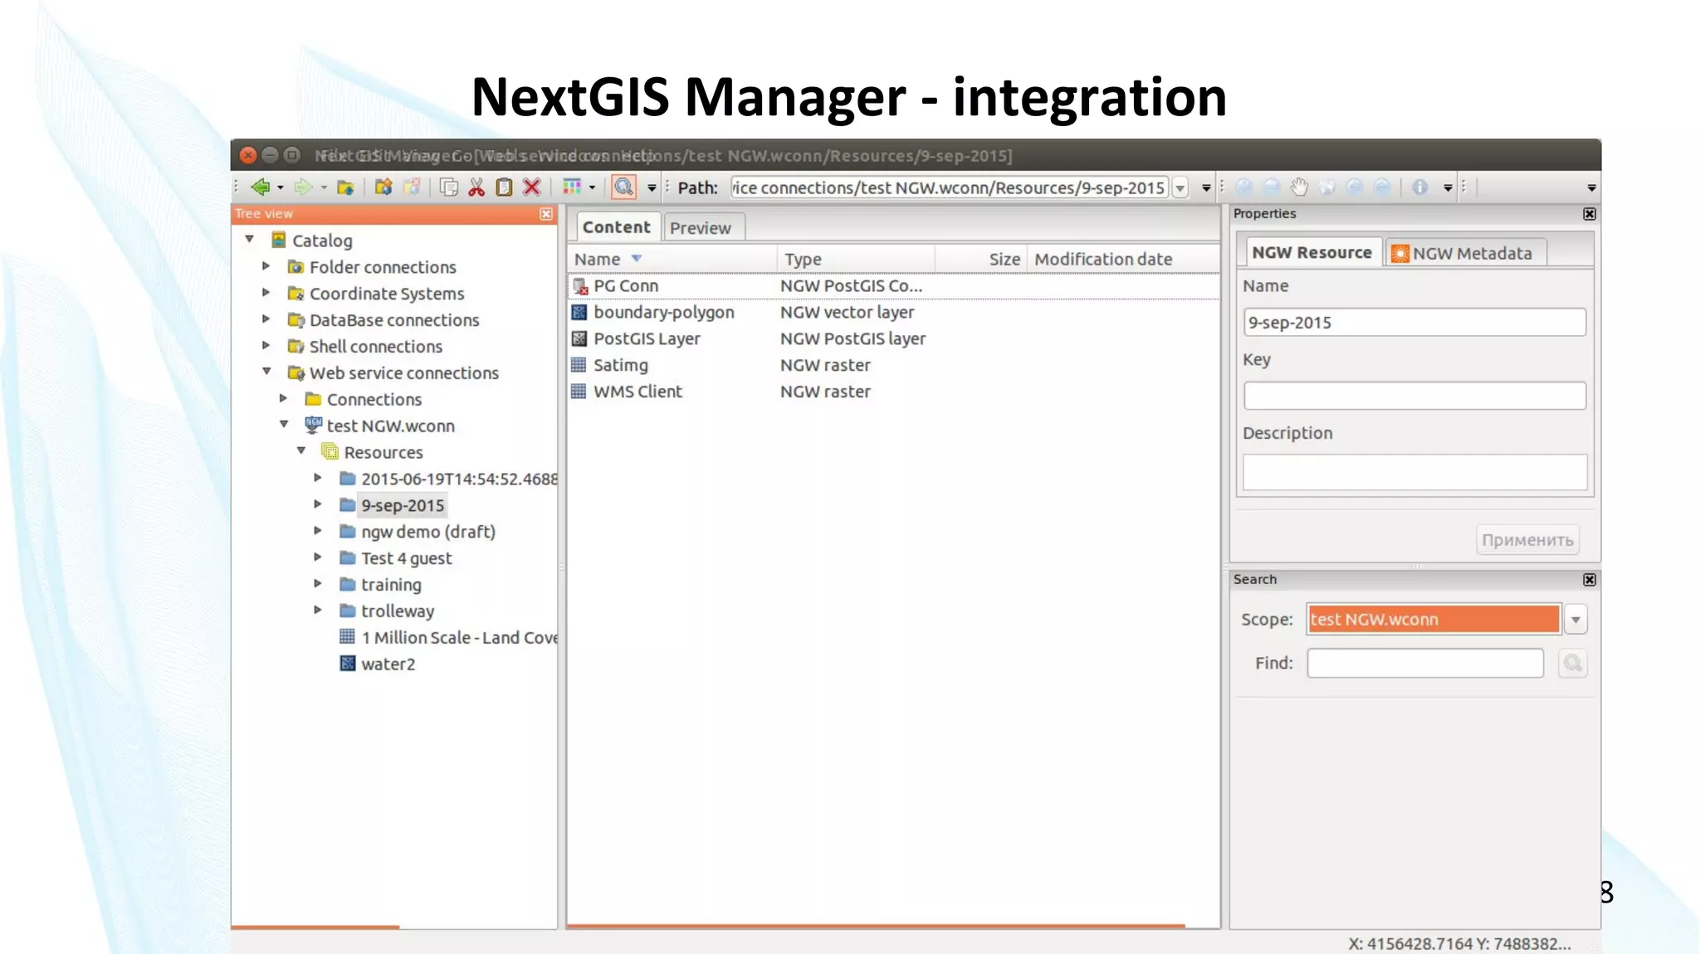1700x954 pixels.
Task: Open the Path combo box dropdown
Action: pyautogui.click(x=1180, y=188)
